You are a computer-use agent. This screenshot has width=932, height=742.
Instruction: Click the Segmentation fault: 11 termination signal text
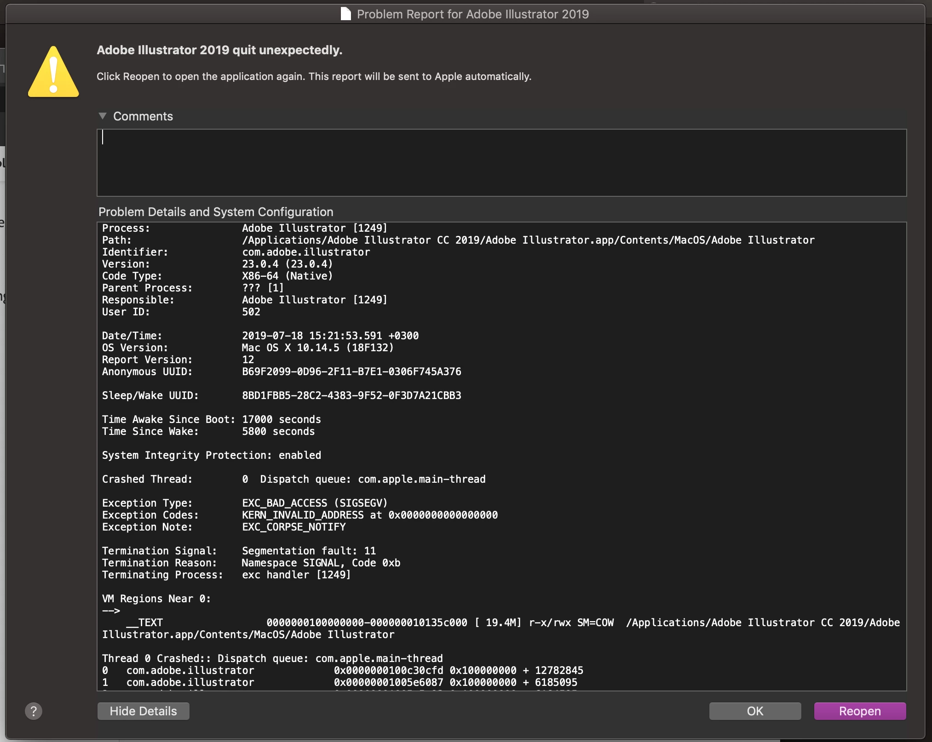tap(309, 551)
